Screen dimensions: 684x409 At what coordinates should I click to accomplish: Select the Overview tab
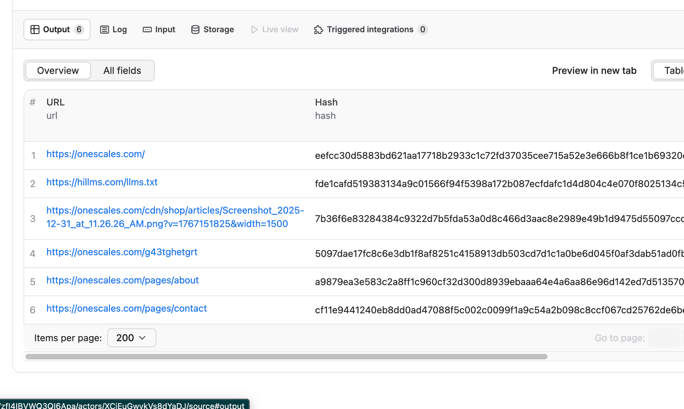[58, 70]
